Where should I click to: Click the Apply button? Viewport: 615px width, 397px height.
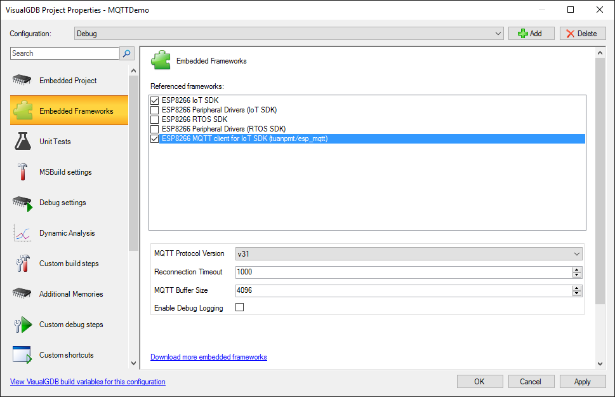[x=583, y=382]
